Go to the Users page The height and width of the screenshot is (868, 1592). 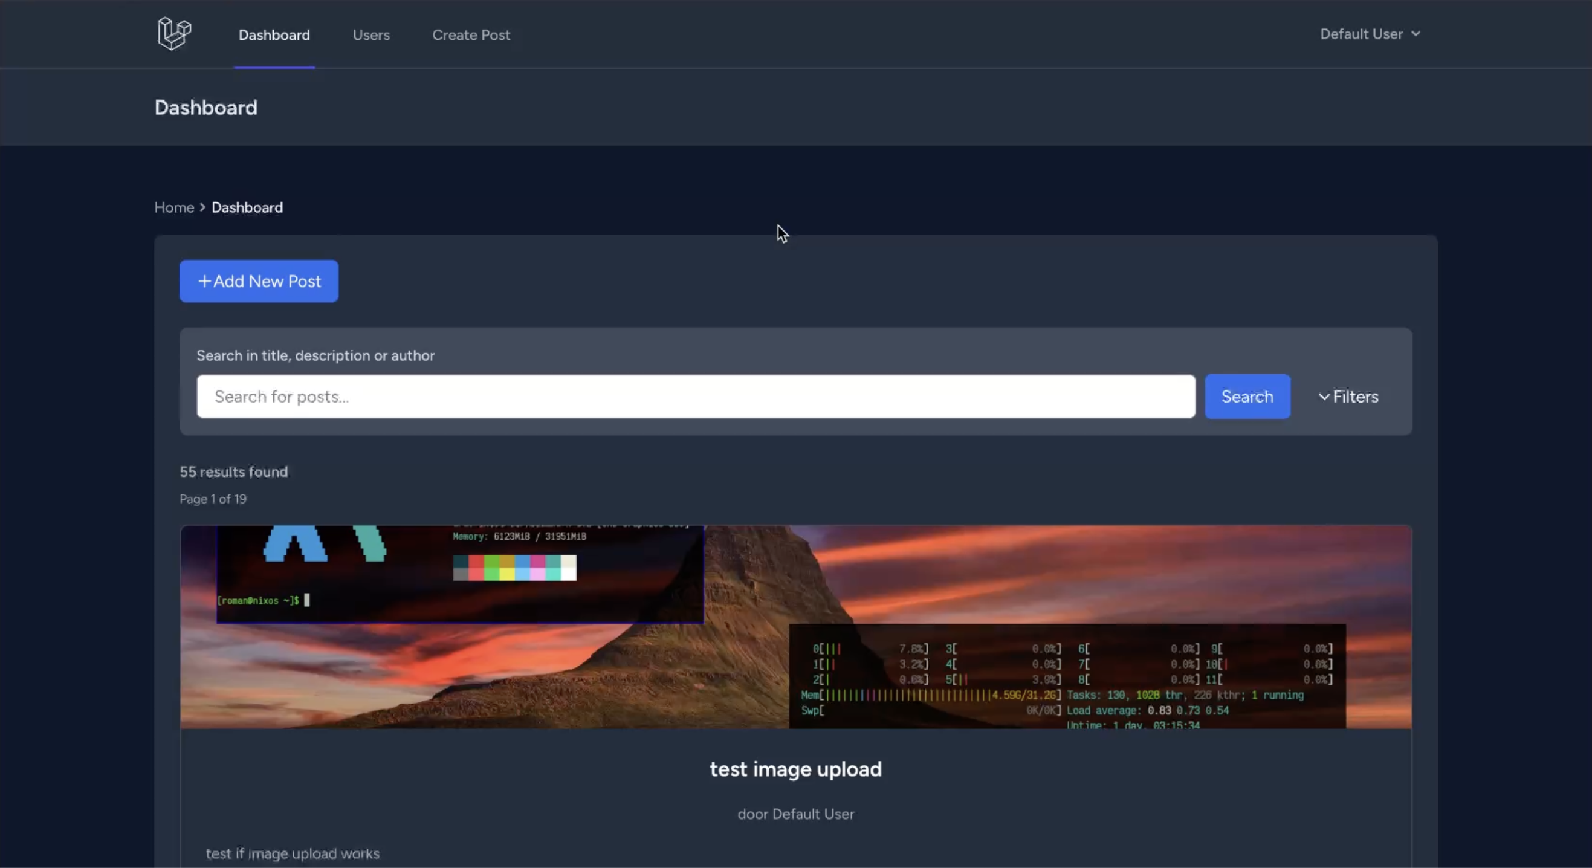coord(371,35)
